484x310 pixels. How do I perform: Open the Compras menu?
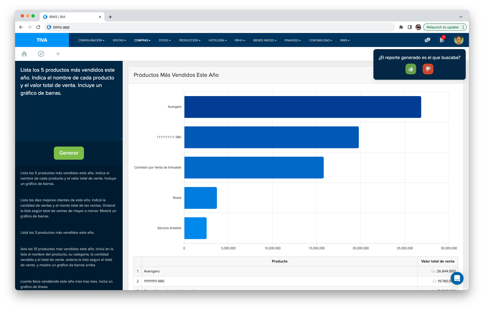point(142,40)
